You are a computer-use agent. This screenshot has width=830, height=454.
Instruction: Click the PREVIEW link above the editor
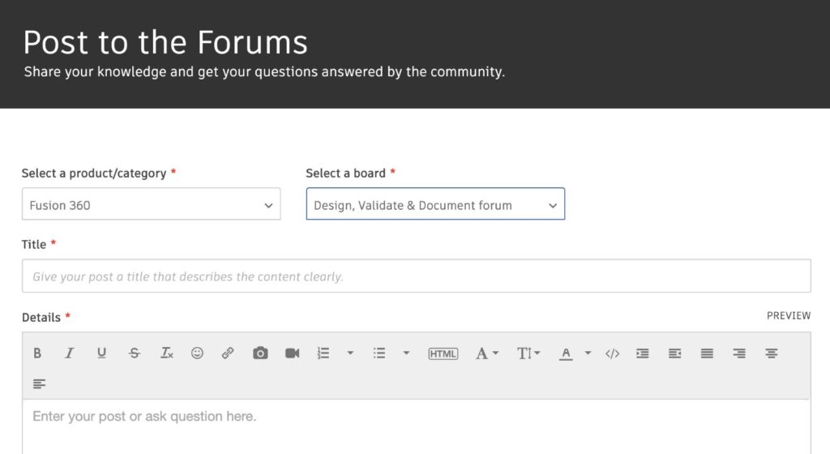coord(788,315)
